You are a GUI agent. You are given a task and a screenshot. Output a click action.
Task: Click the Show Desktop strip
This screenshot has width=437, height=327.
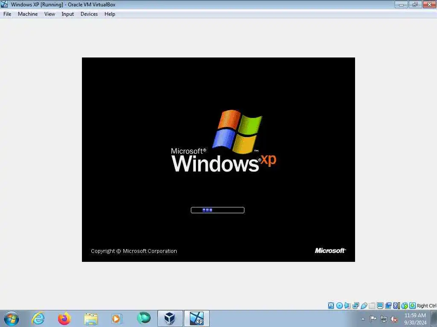pos(434,318)
